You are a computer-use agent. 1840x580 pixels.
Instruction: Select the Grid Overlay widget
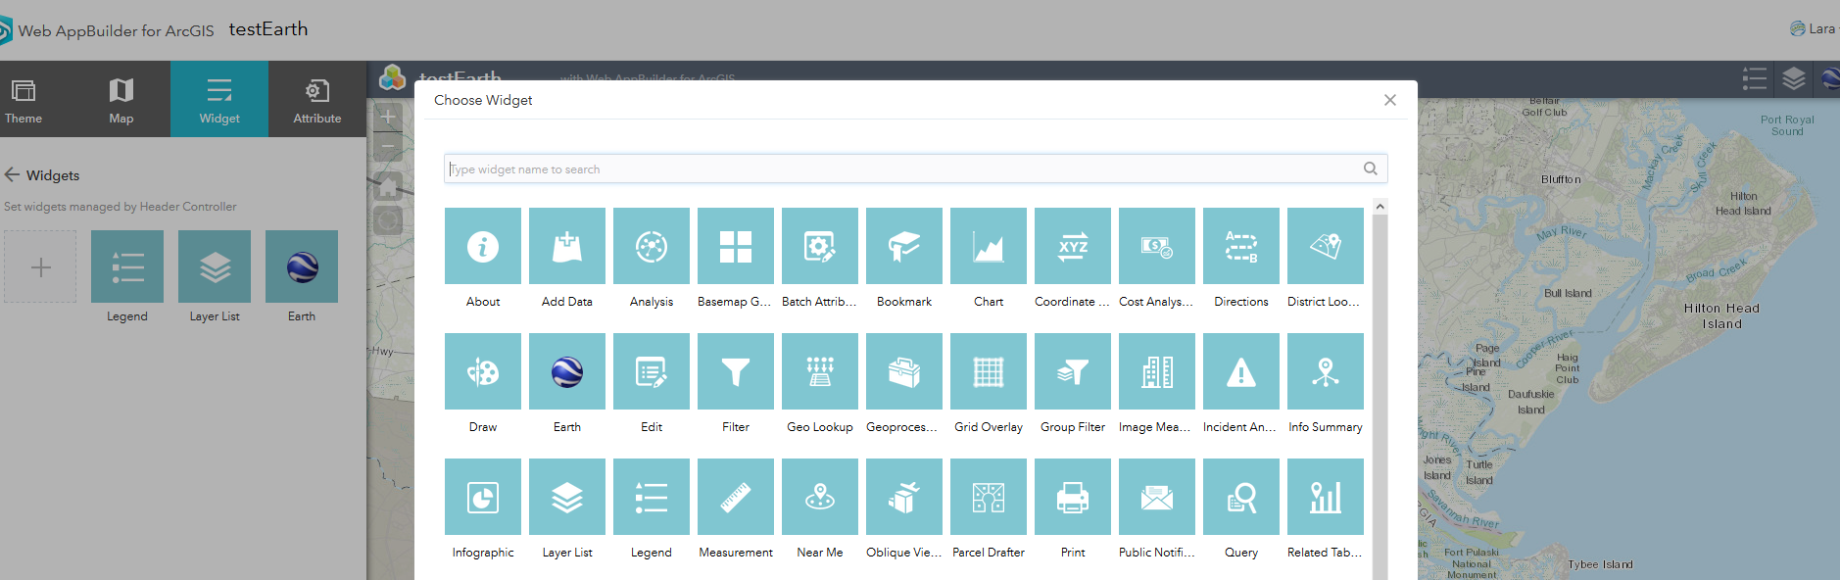pos(988,371)
